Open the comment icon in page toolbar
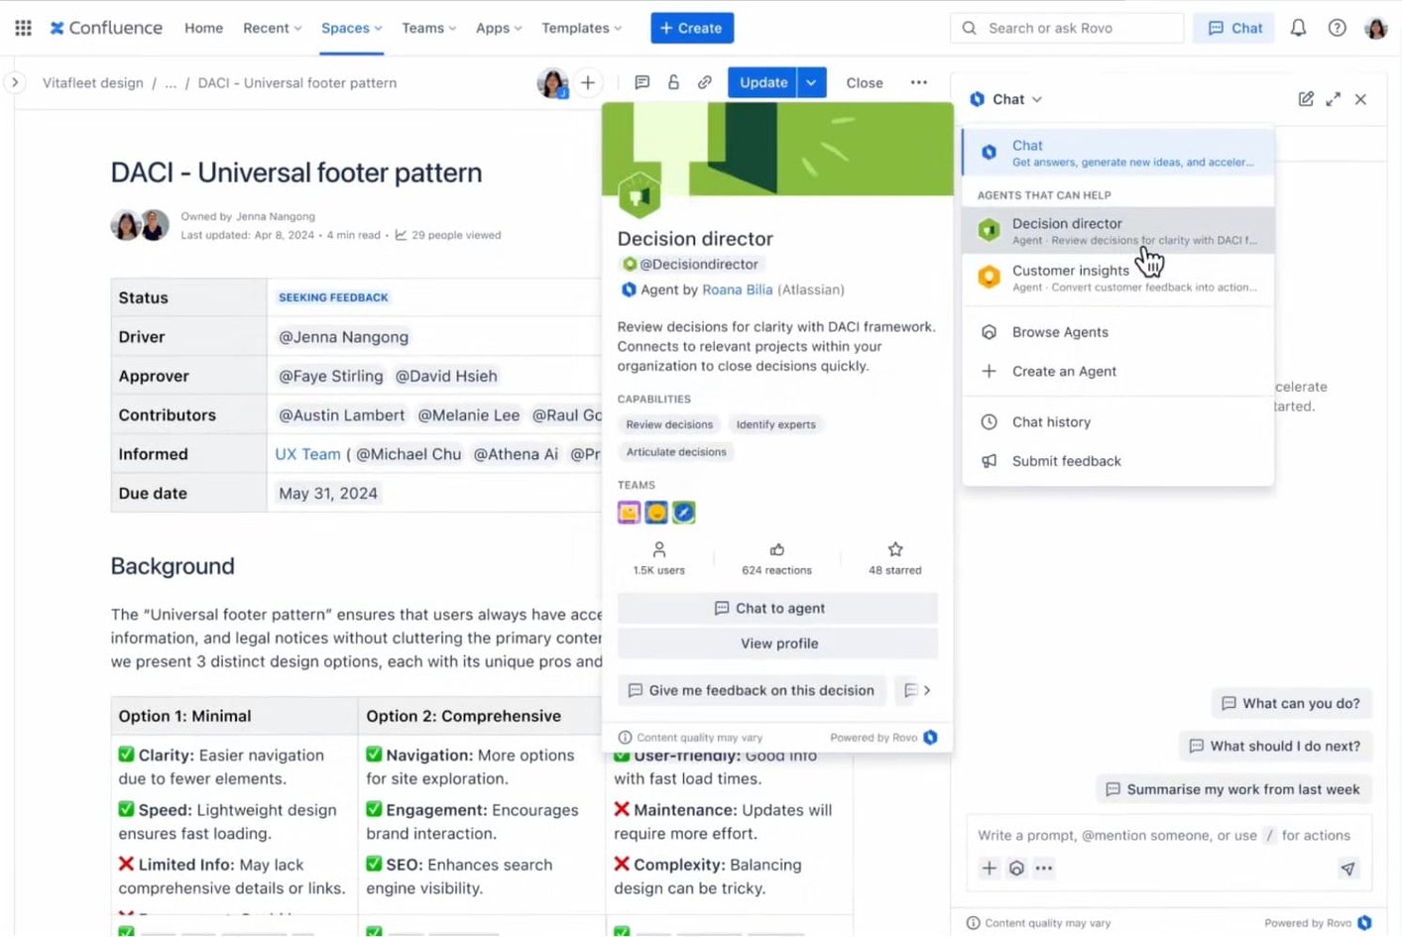This screenshot has width=1402, height=937. pos(642,82)
